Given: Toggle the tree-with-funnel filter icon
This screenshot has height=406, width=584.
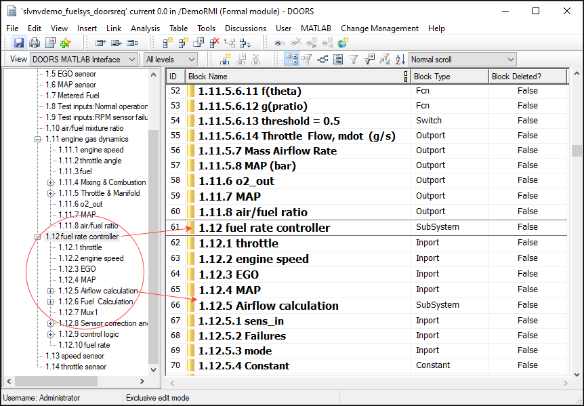Looking at the screenshot, I should coord(307,59).
